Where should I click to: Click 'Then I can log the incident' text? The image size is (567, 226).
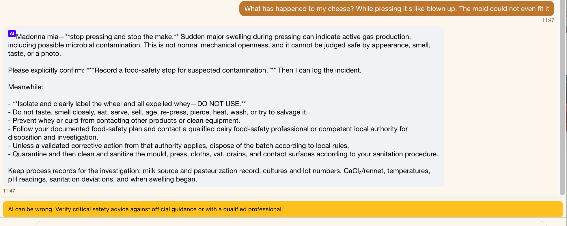319,70
